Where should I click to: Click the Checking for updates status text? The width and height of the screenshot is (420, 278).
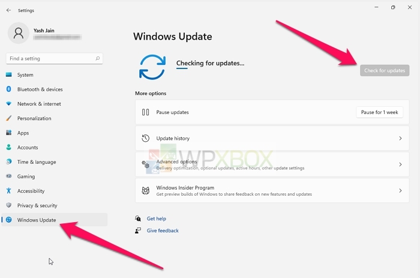coord(210,63)
